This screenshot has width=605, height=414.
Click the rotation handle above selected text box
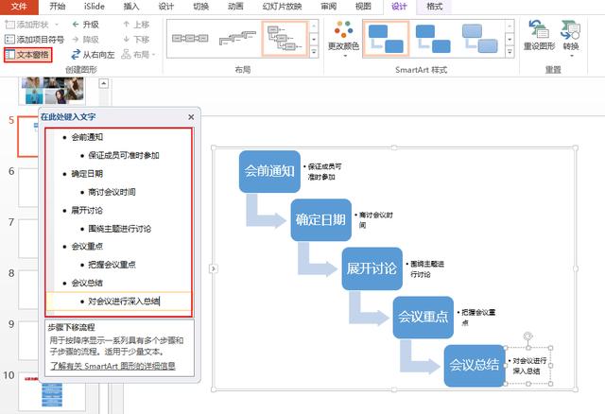[x=528, y=336]
